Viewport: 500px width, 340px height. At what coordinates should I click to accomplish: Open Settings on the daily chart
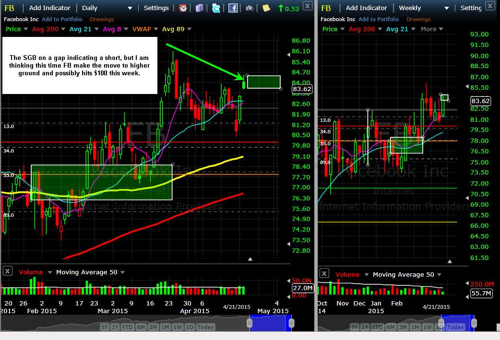point(156,8)
